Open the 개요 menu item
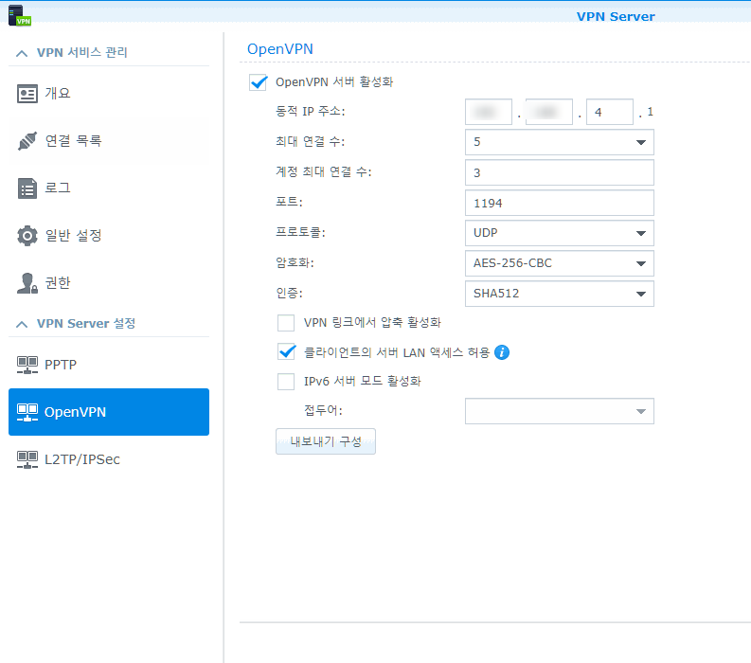Screen dimensions: 751x663 coord(109,94)
